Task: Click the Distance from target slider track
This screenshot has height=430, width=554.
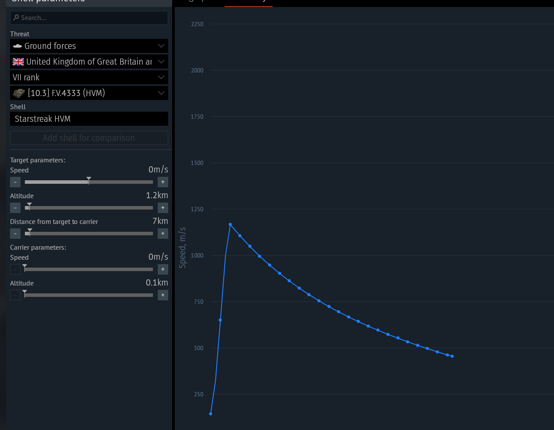Action: [x=89, y=234]
